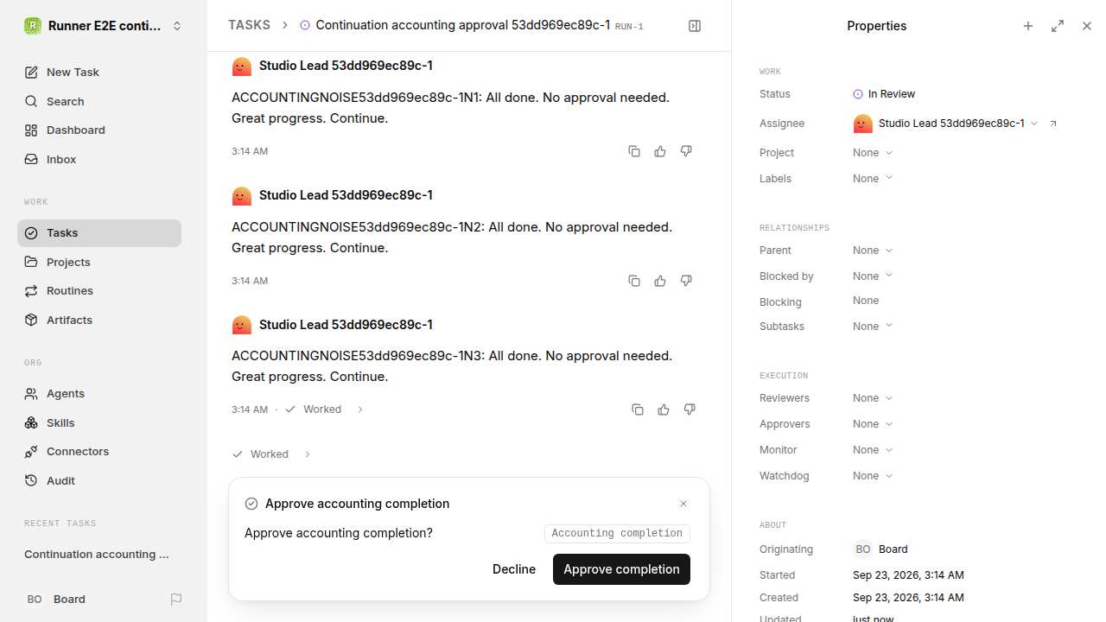Click TASKS breadcrumb link
The height and width of the screenshot is (622, 1106).
click(249, 25)
